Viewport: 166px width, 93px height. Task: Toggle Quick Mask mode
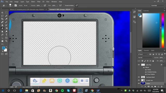click(x=2, y=54)
